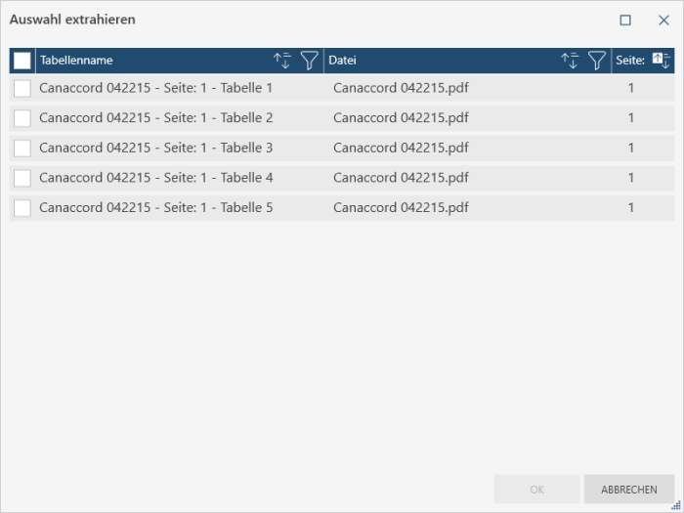Viewport: 684px width, 513px height.
Task: Close the Auswahl extrahieren dialog
Action: pos(663,20)
